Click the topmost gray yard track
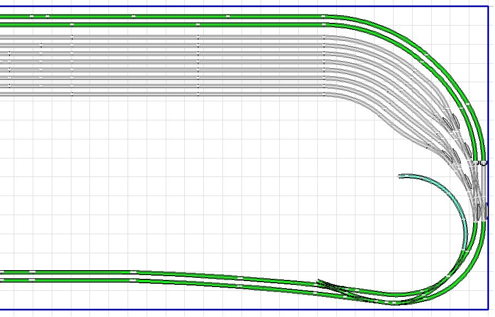495x317 pixels. (164, 36)
